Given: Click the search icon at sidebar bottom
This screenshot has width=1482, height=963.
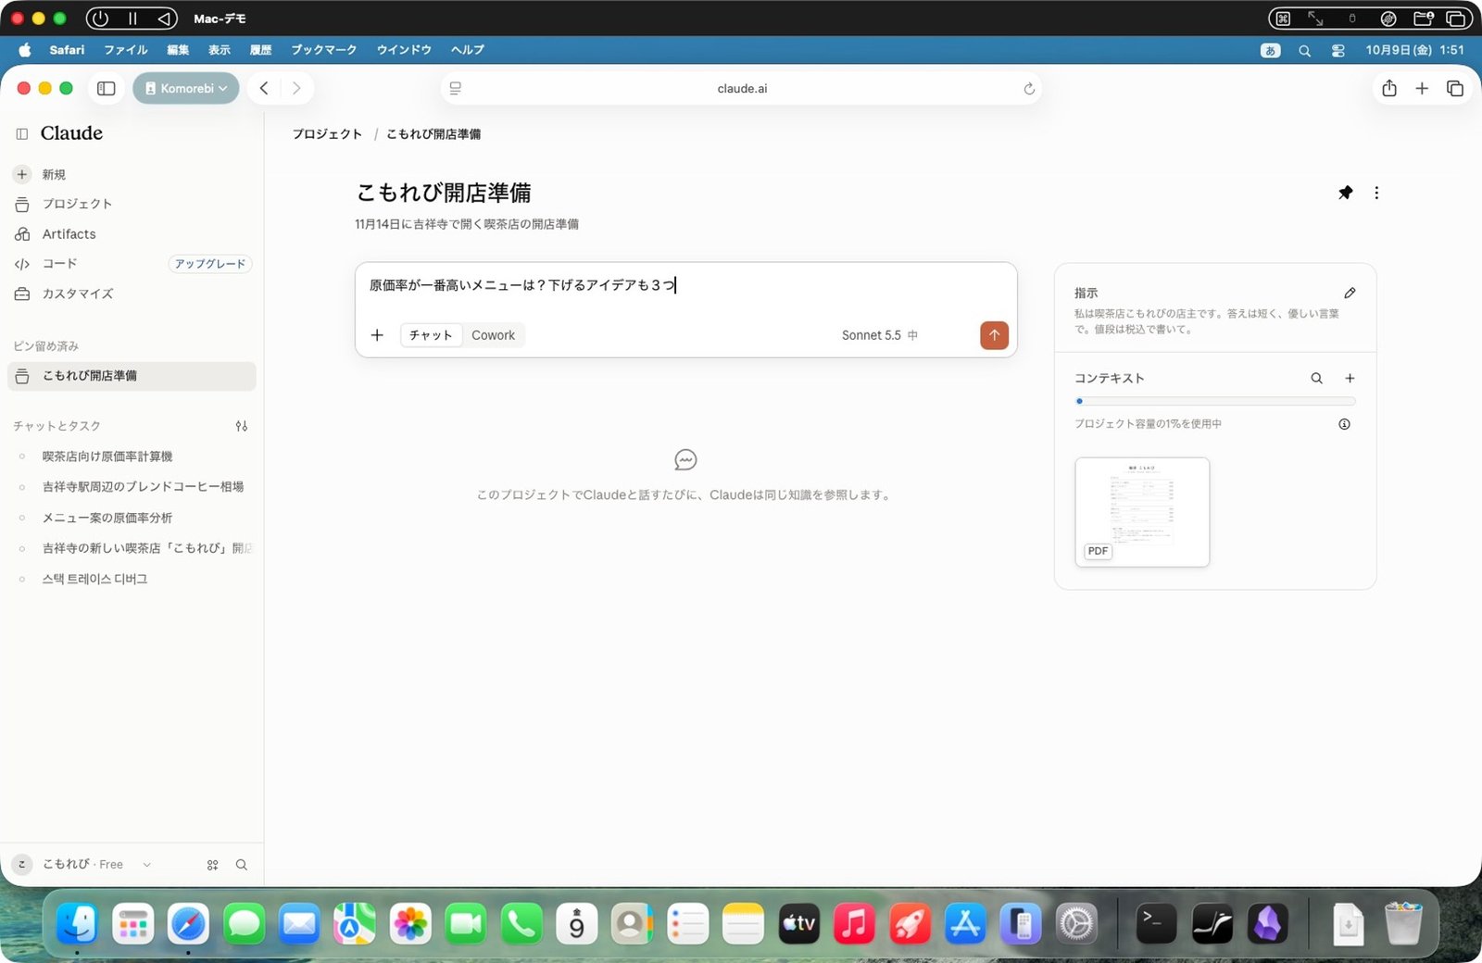Looking at the screenshot, I should (242, 865).
